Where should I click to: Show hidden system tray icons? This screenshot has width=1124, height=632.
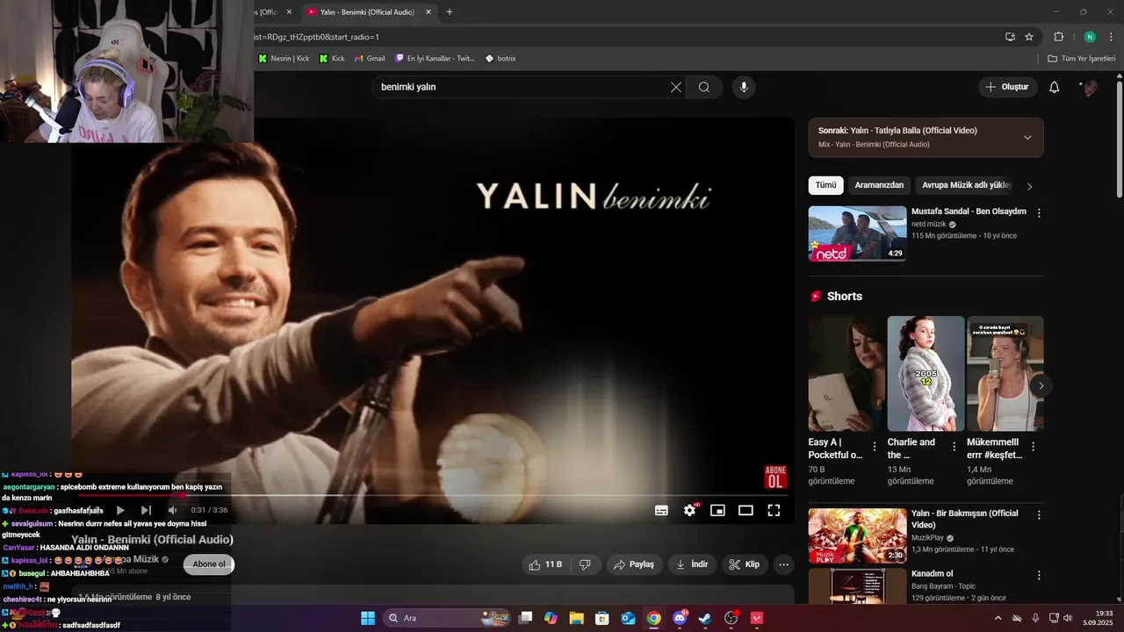pyautogui.click(x=998, y=618)
